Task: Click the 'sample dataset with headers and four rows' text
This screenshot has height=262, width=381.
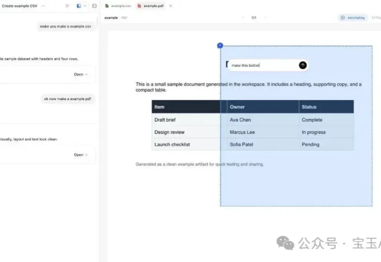Action: tap(39, 59)
